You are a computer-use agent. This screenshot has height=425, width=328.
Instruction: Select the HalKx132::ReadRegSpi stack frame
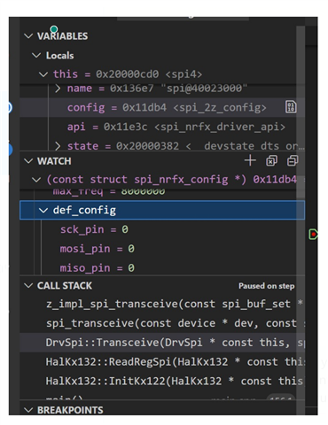[162, 362]
